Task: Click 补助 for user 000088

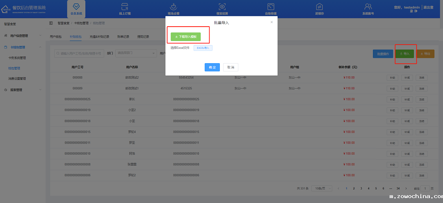Action: 393,78
